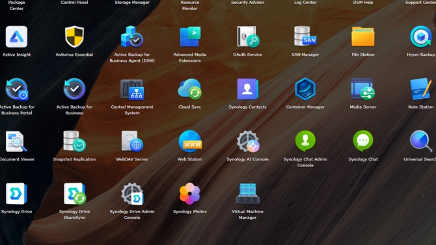Open Synology Drive
The height and width of the screenshot is (245, 436).
16,194
